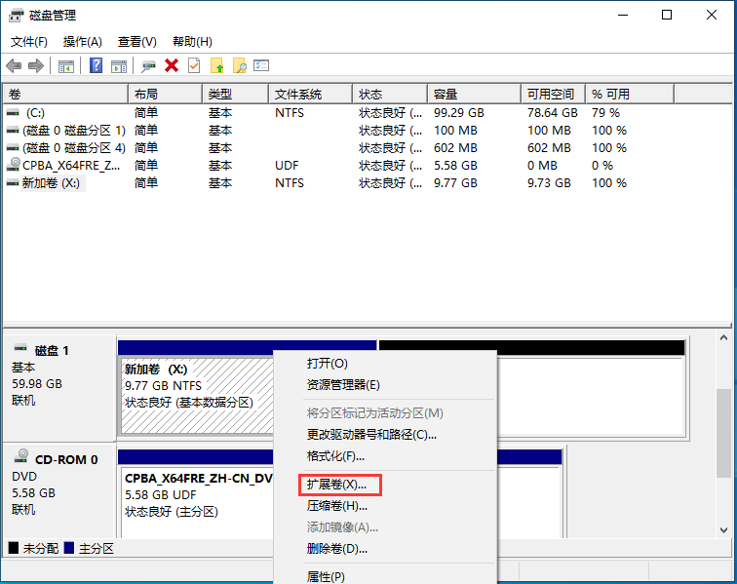Click the 99.29 GB capacity cell

click(x=459, y=113)
